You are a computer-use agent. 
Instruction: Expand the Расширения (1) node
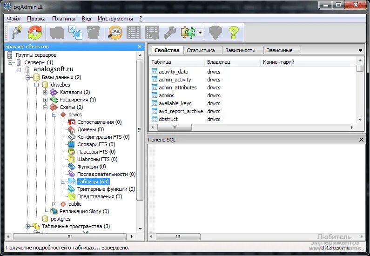tap(45, 100)
